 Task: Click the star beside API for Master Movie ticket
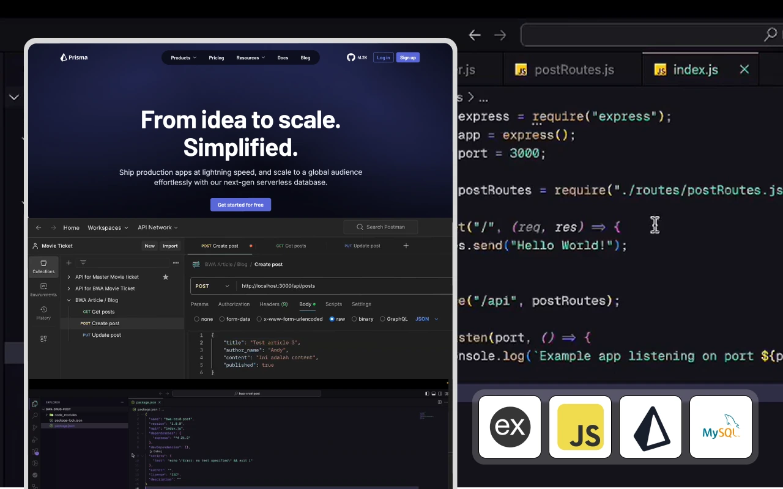click(x=165, y=277)
